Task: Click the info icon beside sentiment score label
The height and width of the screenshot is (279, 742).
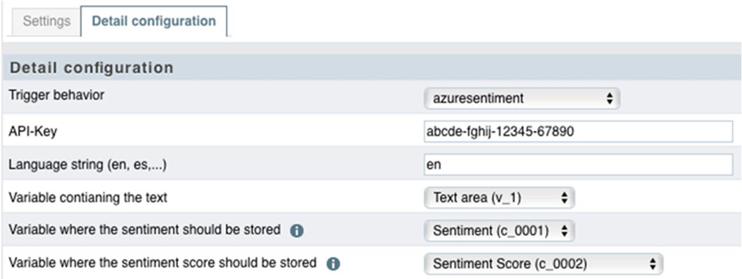Action: point(333,264)
